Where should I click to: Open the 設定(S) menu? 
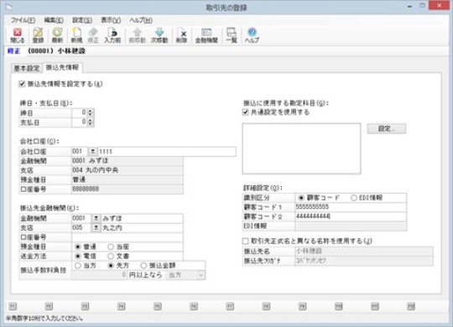coord(82,20)
